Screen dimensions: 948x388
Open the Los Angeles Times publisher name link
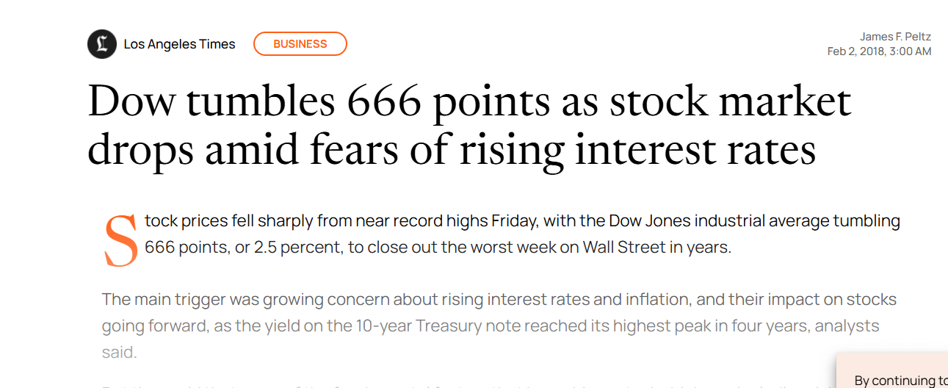point(179,44)
